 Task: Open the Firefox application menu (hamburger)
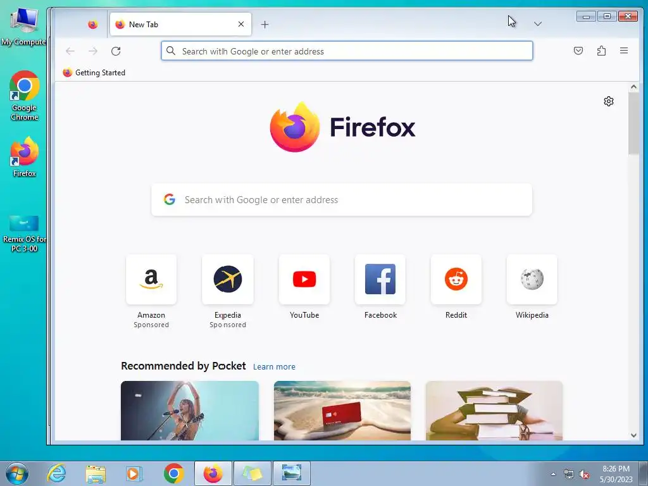[x=623, y=51]
